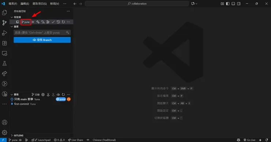This screenshot has height=142, width=271.
Task: Publish branch cloud icon in repository row
Action: (33, 22)
